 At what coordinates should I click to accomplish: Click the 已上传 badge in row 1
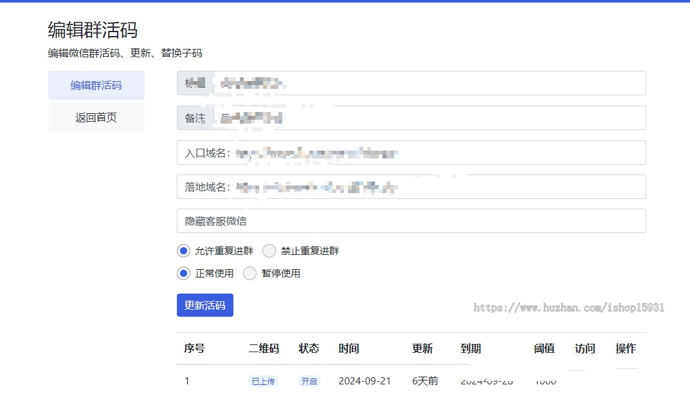coord(263,381)
